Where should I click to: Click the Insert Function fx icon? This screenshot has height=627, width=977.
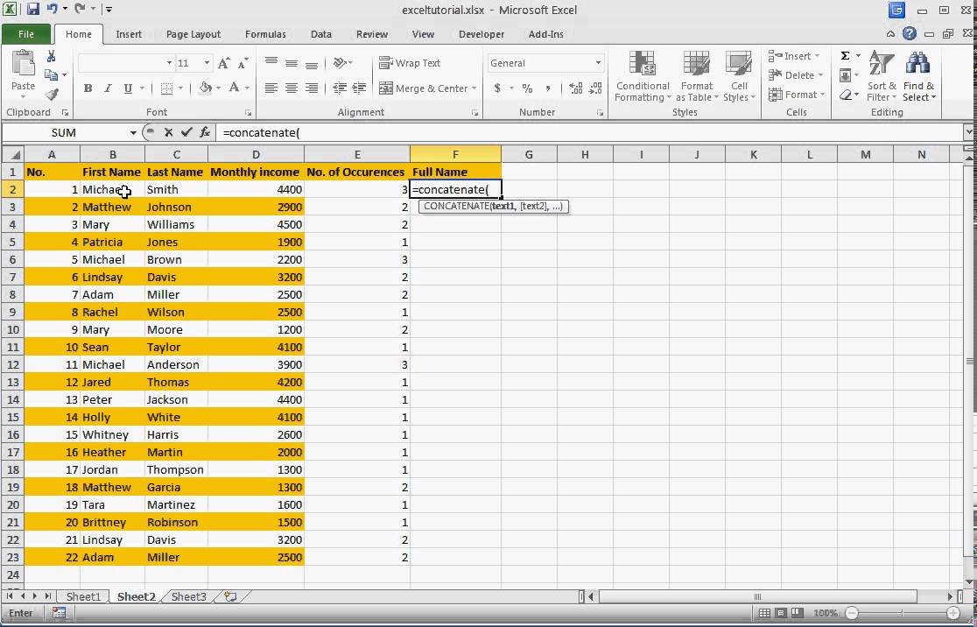pos(205,132)
